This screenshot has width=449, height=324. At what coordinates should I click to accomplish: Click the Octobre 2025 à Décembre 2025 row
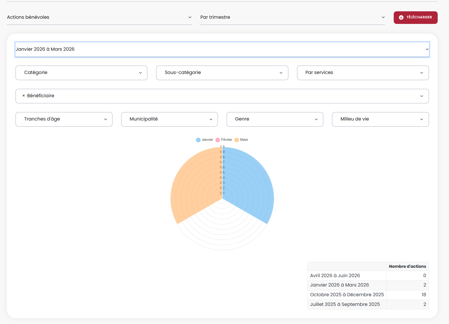(347, 295)
